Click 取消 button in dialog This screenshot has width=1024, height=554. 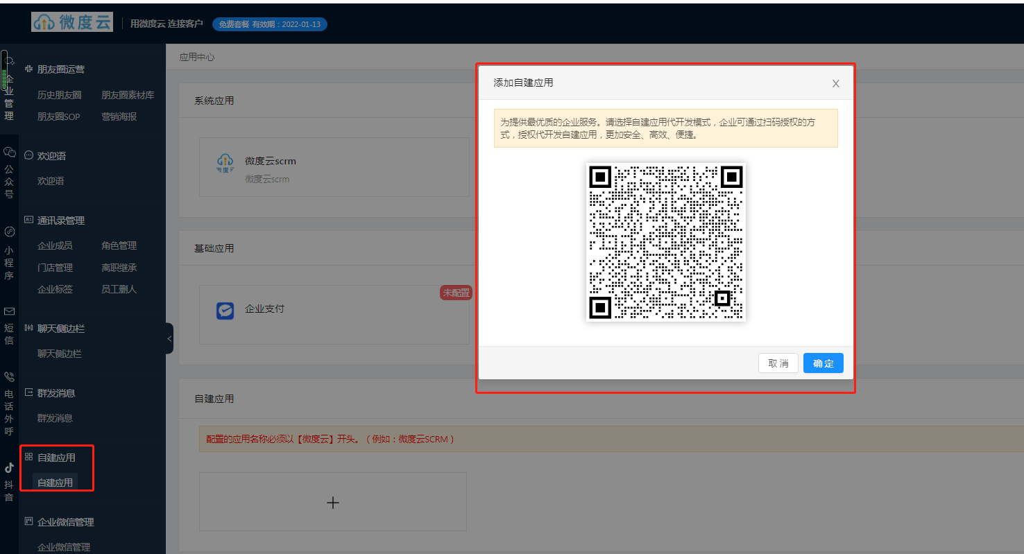[x=778, y=363]
